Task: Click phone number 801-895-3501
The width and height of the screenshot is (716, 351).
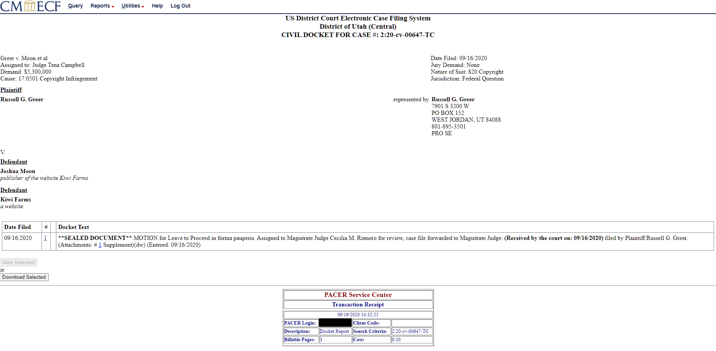Action: coord(449,127)
